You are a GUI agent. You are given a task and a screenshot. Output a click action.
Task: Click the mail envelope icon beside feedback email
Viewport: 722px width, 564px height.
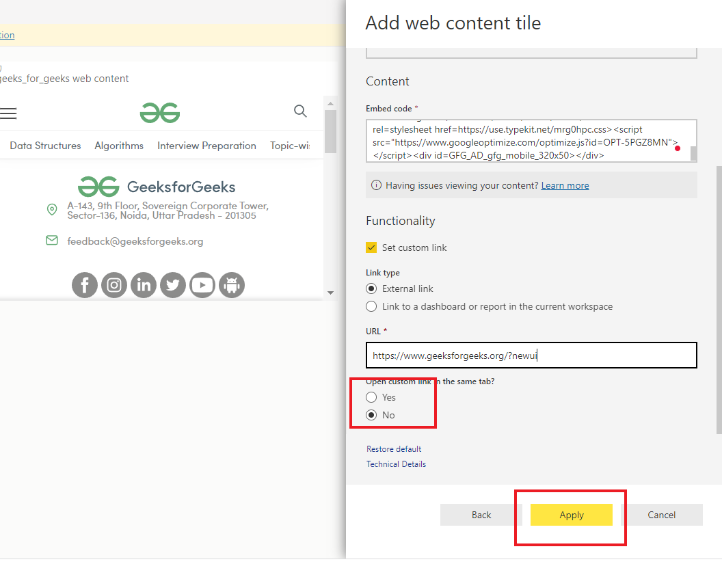(52, 241)
